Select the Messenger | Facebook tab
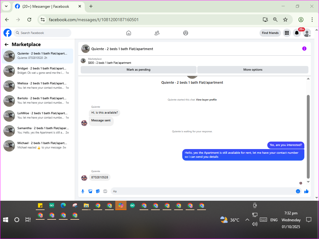The image size is (319, 239). pos(49,7)
